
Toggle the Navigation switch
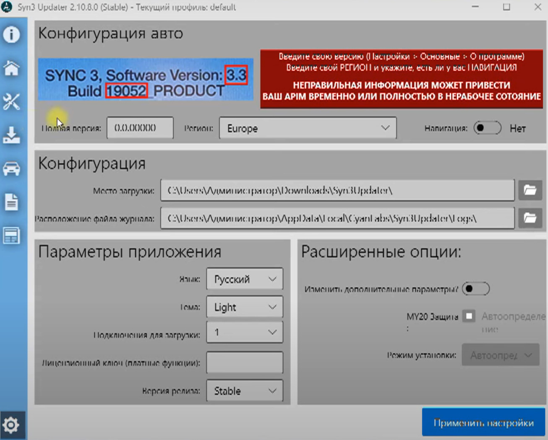coord(487,128)
